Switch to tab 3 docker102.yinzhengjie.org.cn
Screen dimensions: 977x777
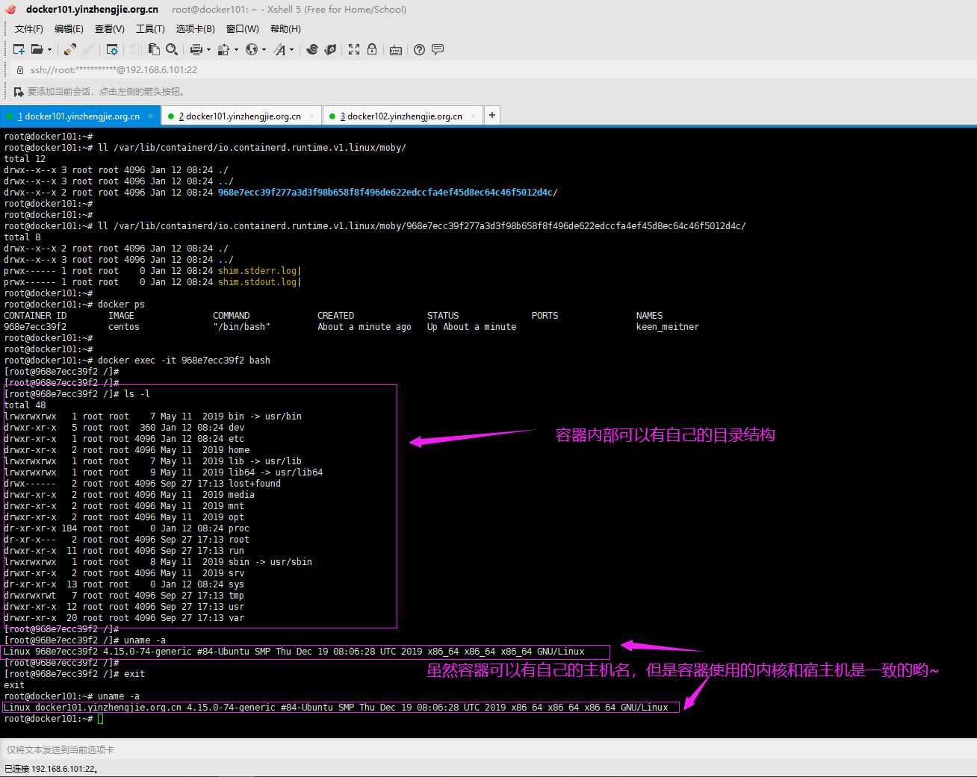click(402, 116)
